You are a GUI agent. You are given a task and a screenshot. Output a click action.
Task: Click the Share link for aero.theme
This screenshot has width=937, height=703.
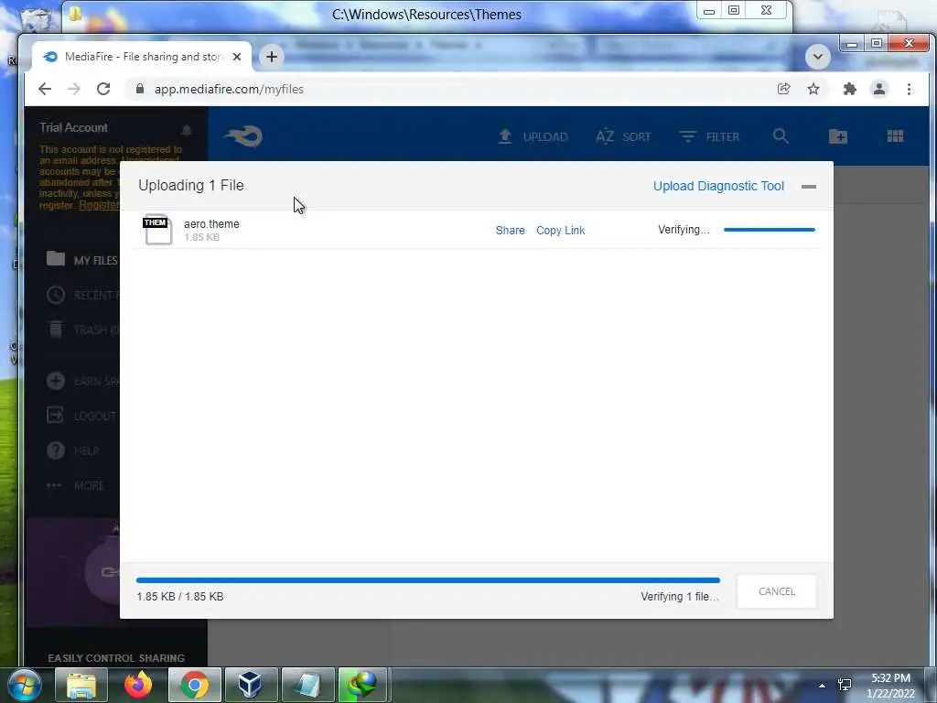pos(510,230)
